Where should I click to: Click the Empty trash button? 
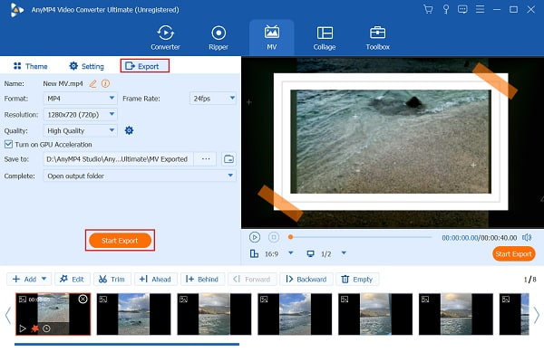[x=357, y=279]
